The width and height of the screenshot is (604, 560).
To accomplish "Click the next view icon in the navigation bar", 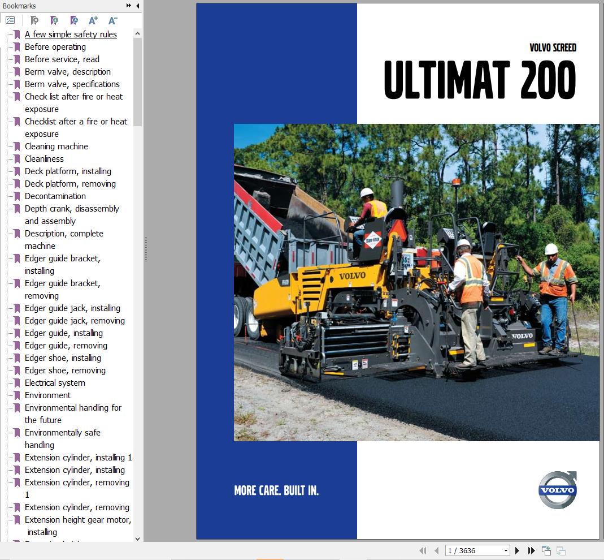I will (561, 551).
